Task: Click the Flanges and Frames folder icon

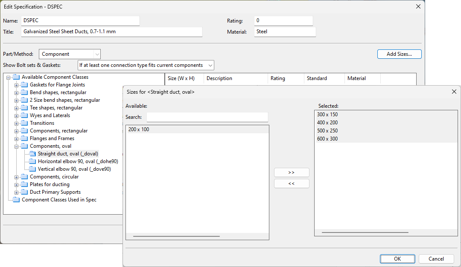Action: [x=24, y=138]
